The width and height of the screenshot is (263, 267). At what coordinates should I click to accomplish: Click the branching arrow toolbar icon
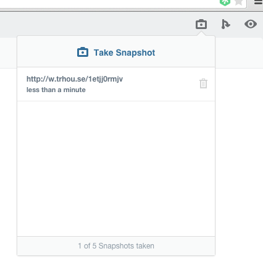pyautogui.click(x=225, y=24)
